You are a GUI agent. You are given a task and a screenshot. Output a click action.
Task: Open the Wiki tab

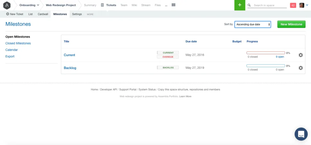(134, 5)
